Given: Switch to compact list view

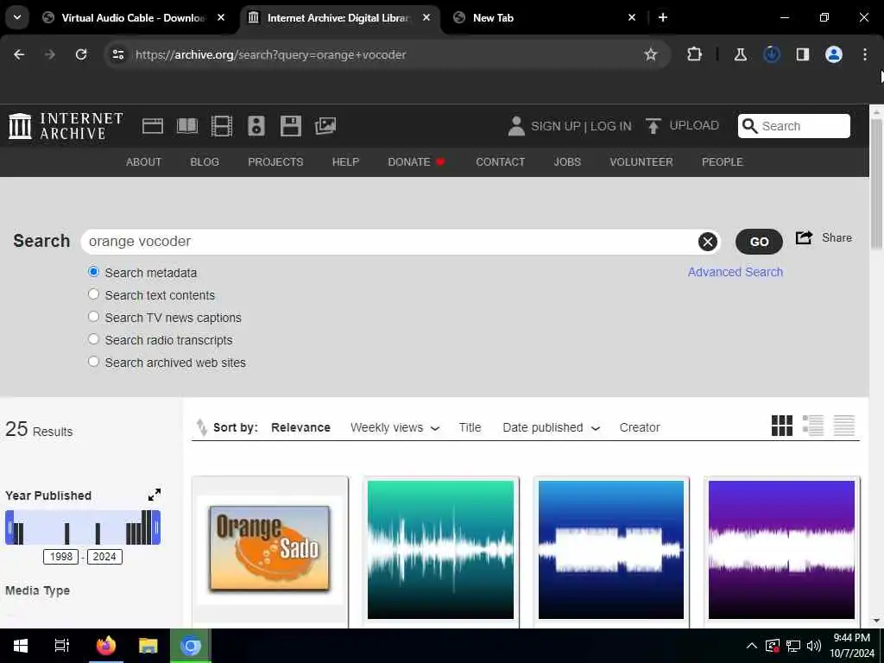Looking at the screenshot, I should [x=844, y=426].
